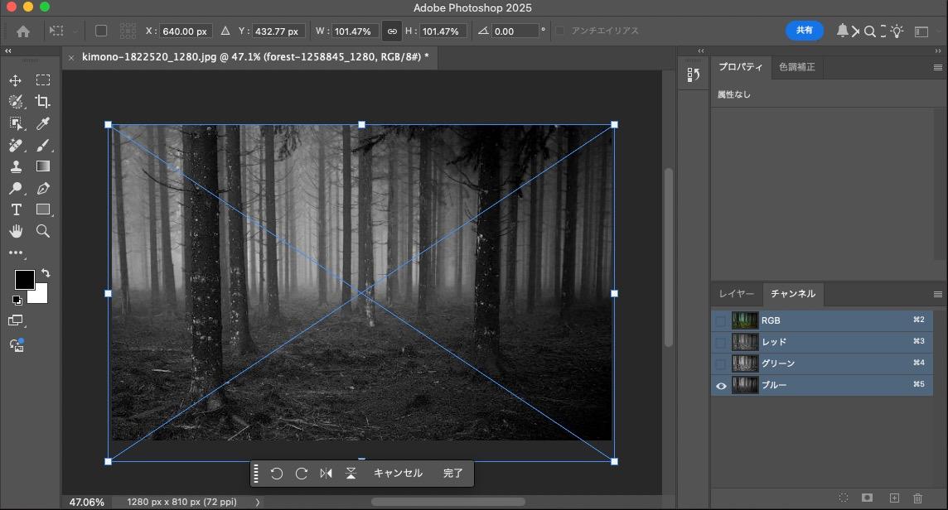Open the screen mode switcher
This screenshot has width=948, height=510.
(16, 321)
